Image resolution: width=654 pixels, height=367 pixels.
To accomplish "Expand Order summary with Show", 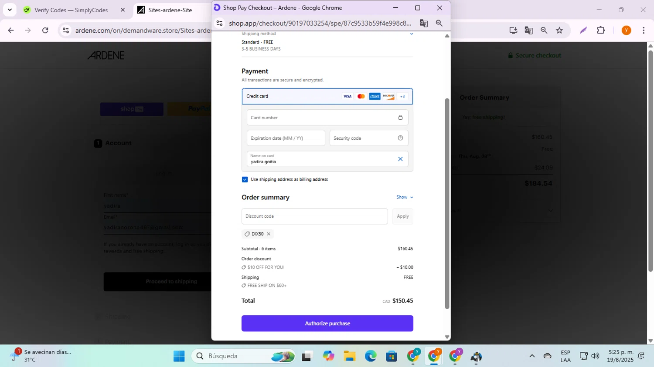I will pyautogui.click(x=405, y=197).
